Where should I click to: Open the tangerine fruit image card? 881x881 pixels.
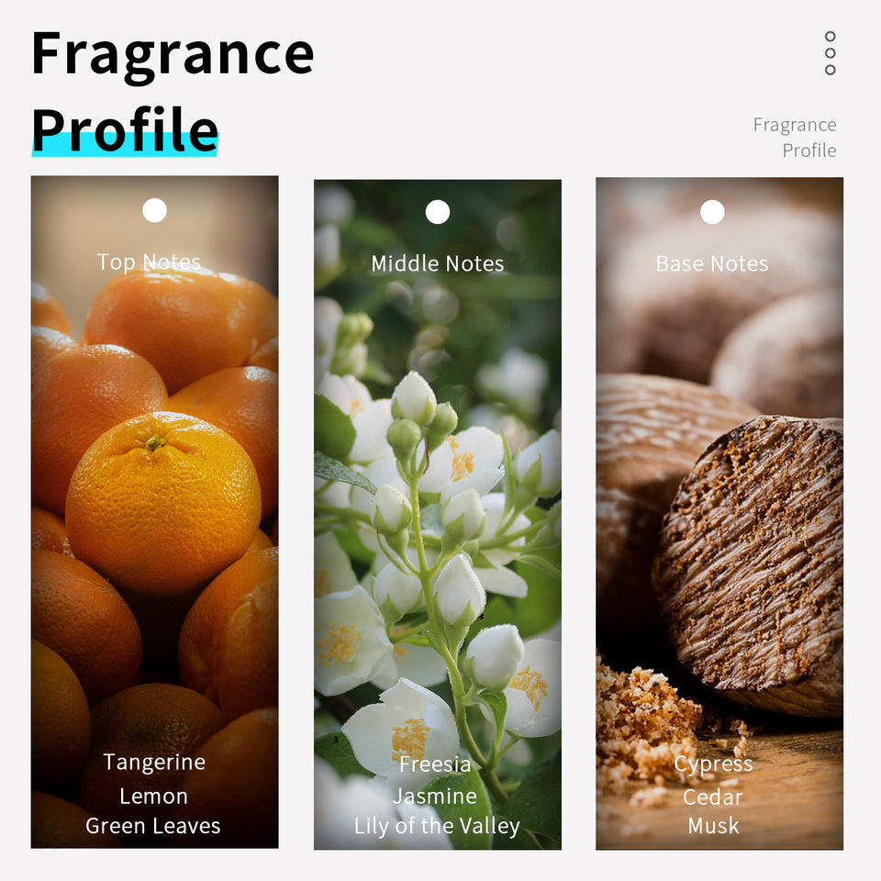[x=154, y=512]
